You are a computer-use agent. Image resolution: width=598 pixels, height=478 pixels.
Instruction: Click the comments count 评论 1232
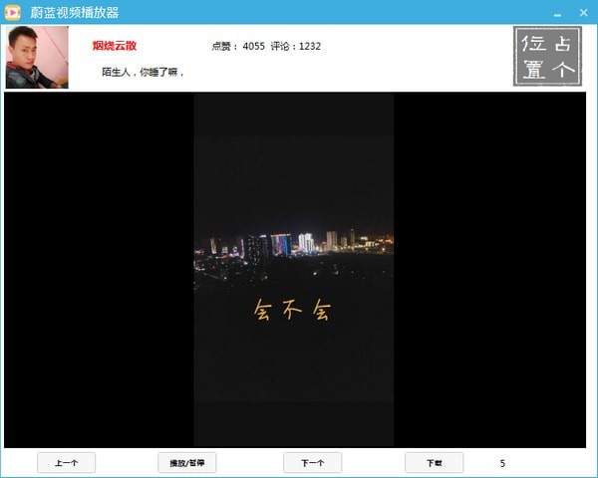point(295,46)
